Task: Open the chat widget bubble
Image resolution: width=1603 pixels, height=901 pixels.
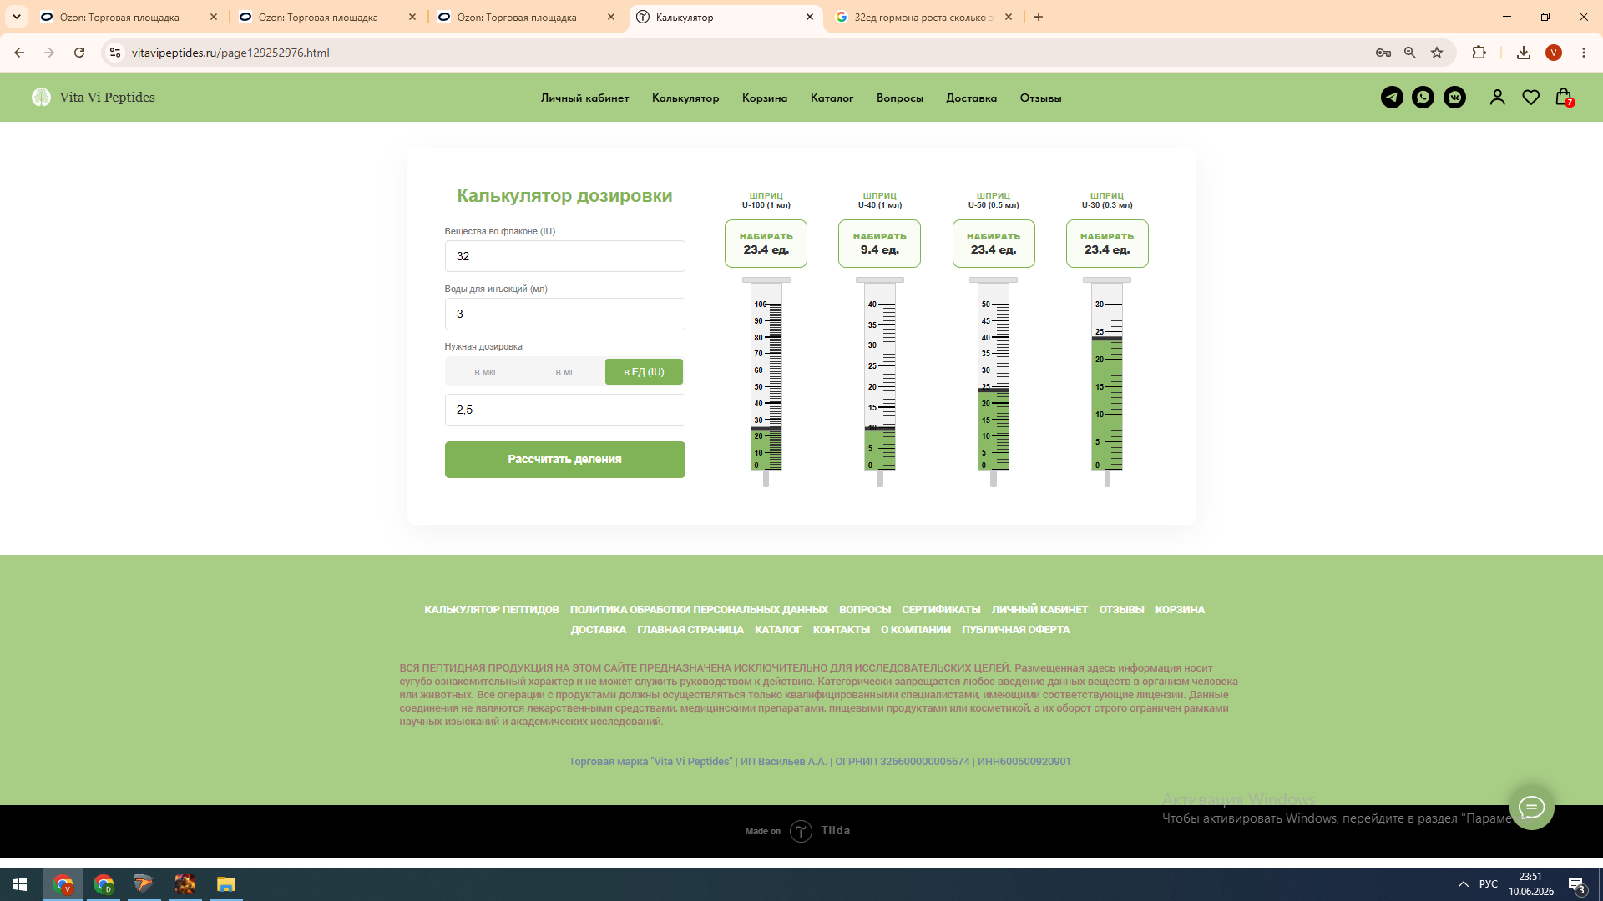Action: tap(1531, 807)
